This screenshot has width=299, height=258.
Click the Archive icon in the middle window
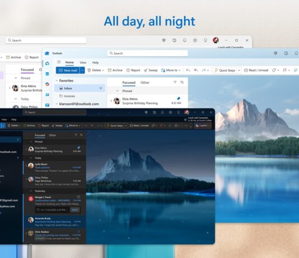[x=109, y=70]
